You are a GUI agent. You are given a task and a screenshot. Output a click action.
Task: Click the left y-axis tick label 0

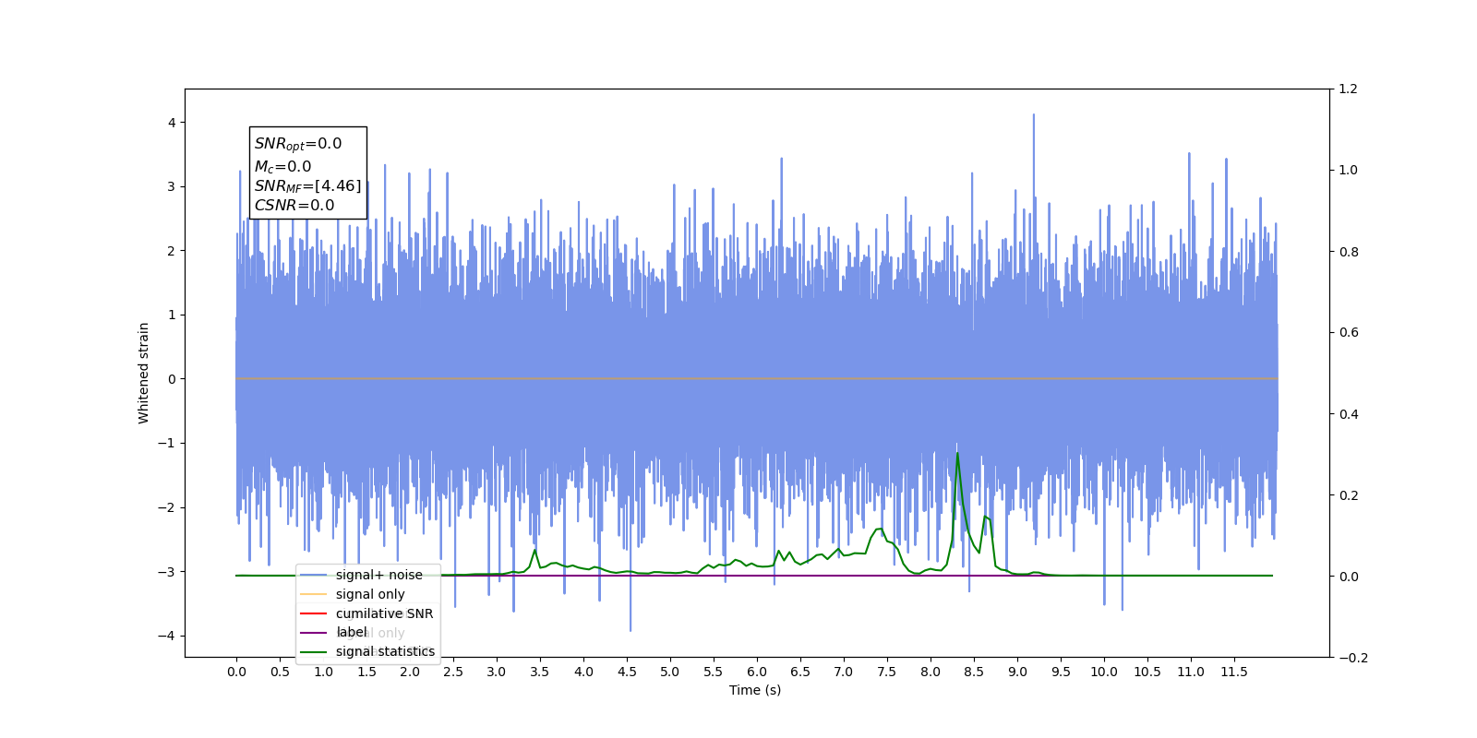coord(172,379)
